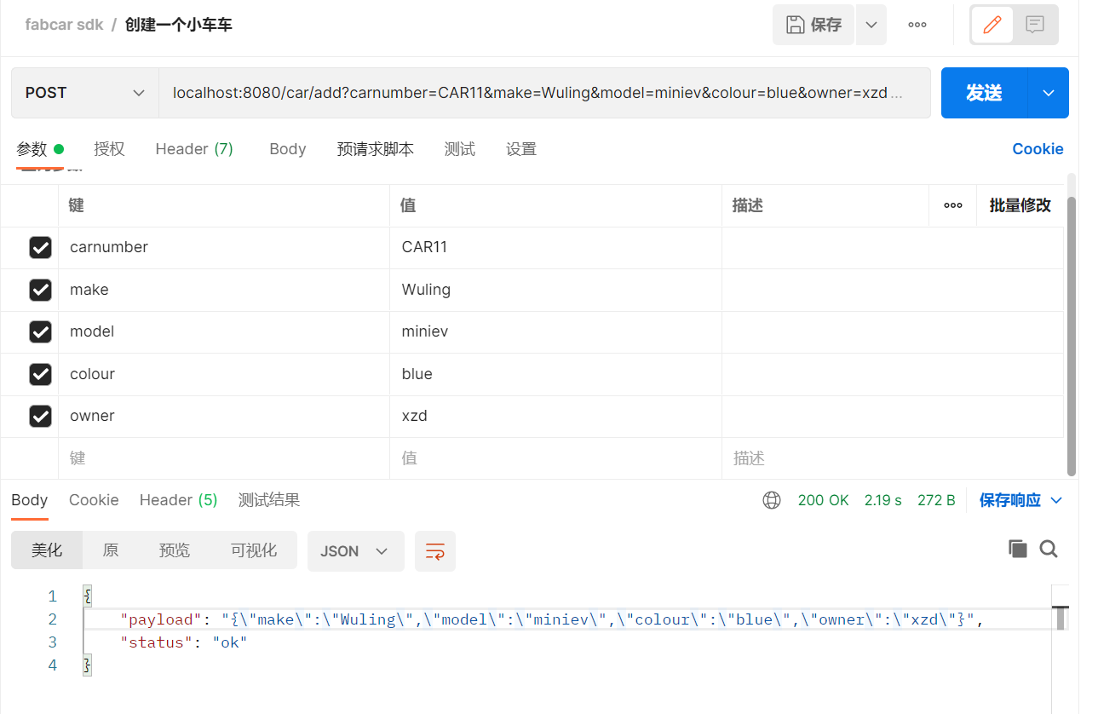The image size is (1098, 714).
Task: Open response search with the magnifier icon
Action: click(1049, 549)
